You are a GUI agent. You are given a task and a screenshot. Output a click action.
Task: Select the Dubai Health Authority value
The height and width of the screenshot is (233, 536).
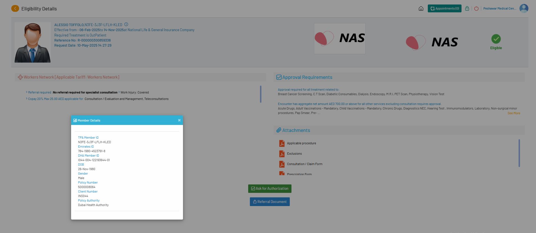click(x=93, y=205)
